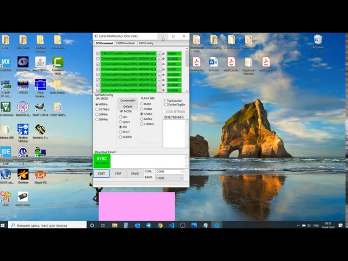Open Outlook from the taskbar

point(138,226)
